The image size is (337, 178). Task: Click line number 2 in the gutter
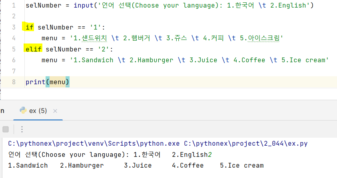pyautogui.click(x=14, y=16)
